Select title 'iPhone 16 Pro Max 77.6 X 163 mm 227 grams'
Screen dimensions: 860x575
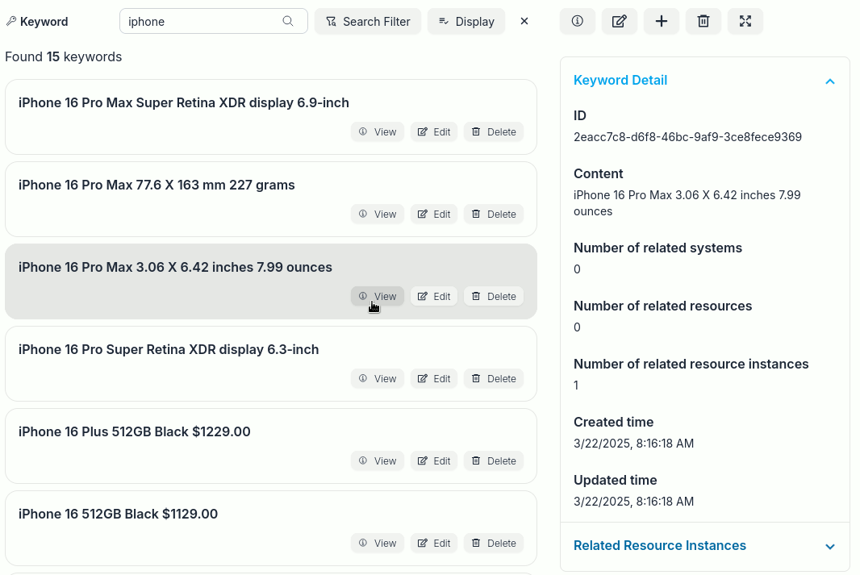[x=157, y=185]
